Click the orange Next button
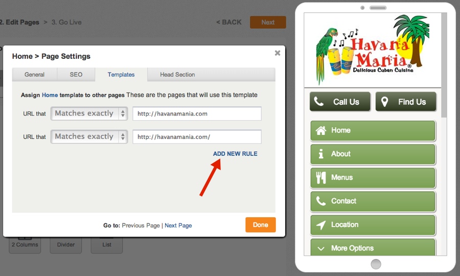Image resolution: width=460 pixels, height=276 pixels. click(268, 22)
